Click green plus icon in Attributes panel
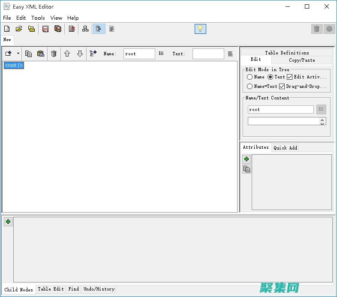The image size is (337, 297). point(247,159)
